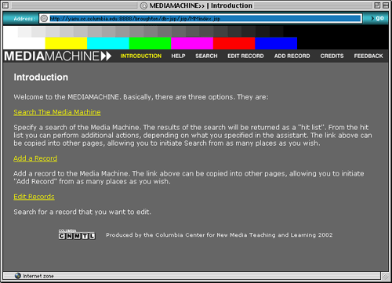Follow the Add a Record link
This screenshot has height=283, width=392.
(x=35, y=158)
